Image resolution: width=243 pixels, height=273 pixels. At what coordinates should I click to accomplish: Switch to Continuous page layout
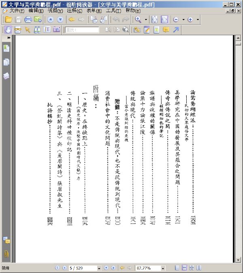tap(184, 268)
